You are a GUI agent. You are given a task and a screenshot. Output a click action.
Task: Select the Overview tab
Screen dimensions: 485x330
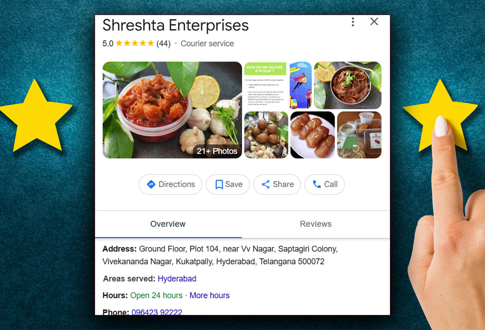tap(168, 224)
